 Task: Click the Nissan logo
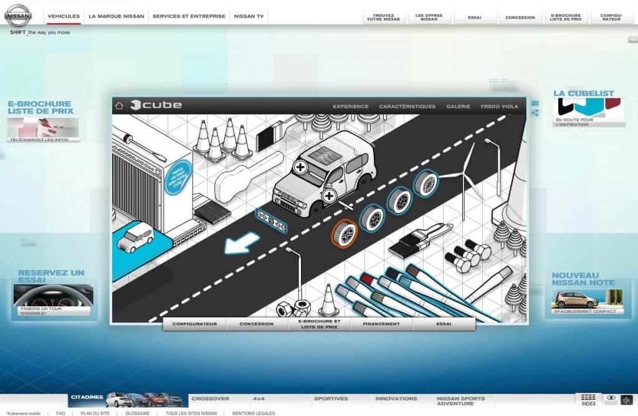tap(18, 16)
